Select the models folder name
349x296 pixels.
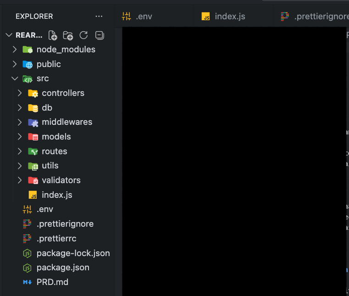coord(56,137)
